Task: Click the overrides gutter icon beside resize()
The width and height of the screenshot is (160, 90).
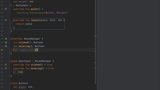Action: [x=6, y=20]
